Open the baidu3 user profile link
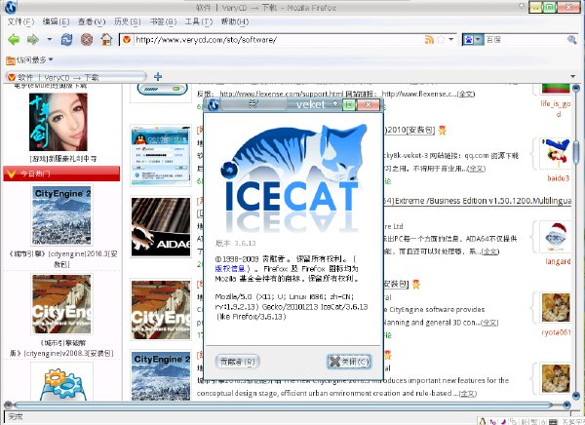This screenshot has width=585, height=425. pos(558,178)
